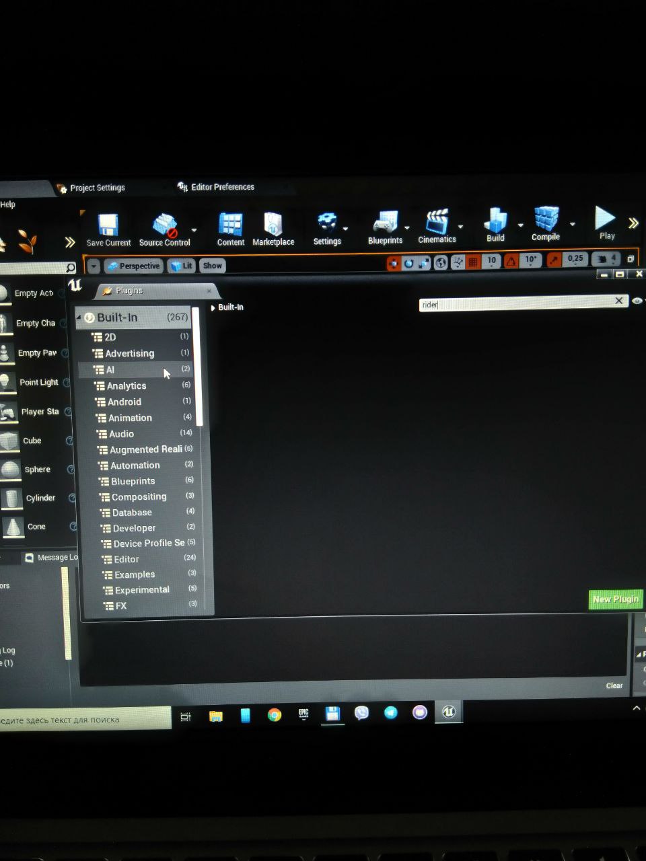Screen dimensions: 646x861
Task: Click the Cinematics clapperboard icon
Action: coord(437,221)
